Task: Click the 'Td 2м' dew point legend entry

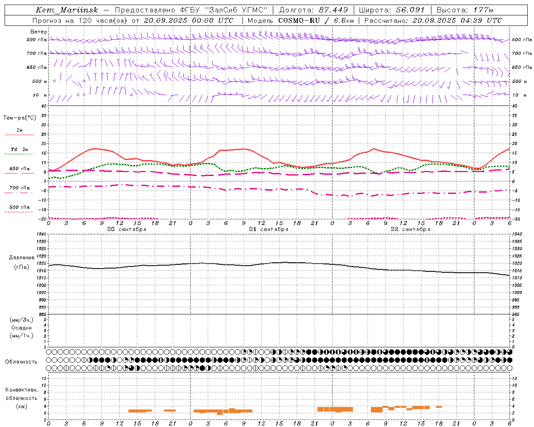Action: (20, 149)
